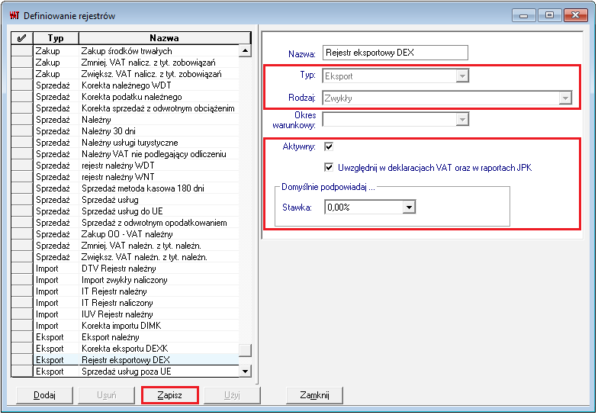Click the Usuń button
598x415 pixels.
[107, 395]
